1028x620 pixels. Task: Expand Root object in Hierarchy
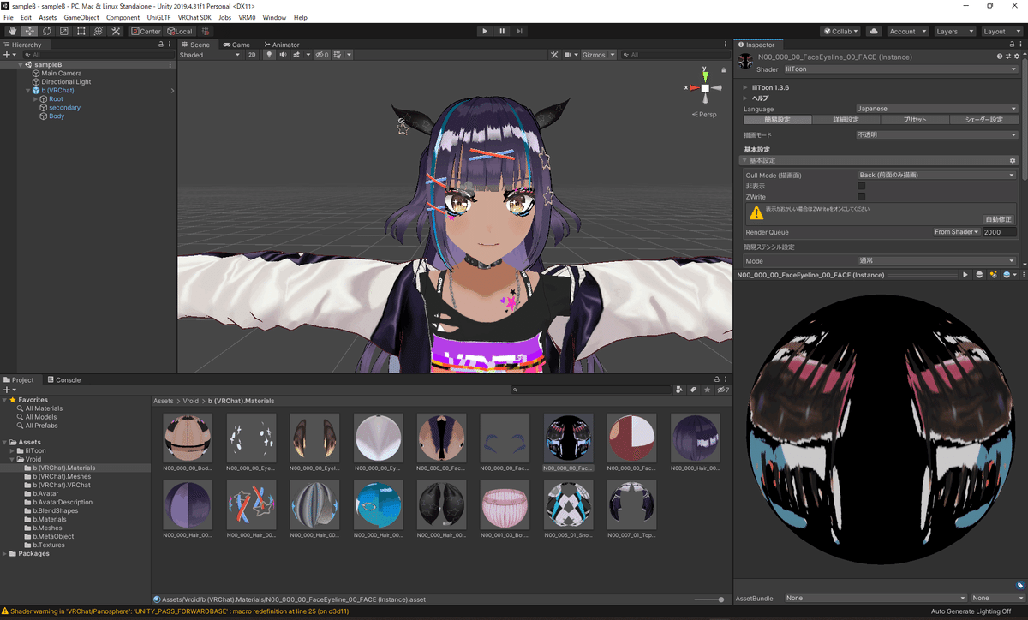pyautogui.click(x=35, y=99)
